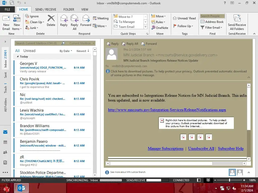Screen dimensions: 258x193
Task: Click the zoom in plus button
Action: (244, 180)
